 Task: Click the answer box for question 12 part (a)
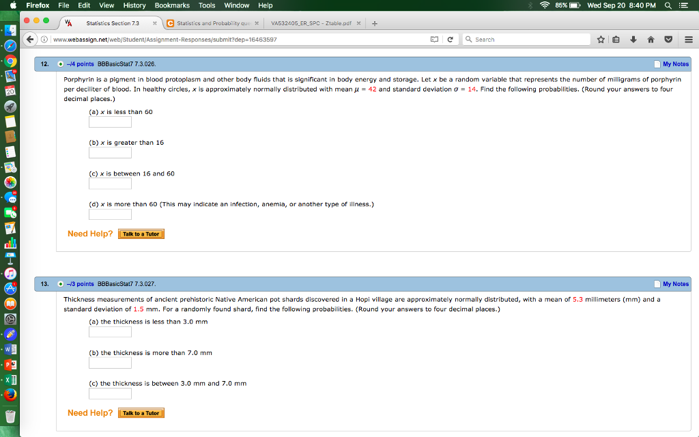coord(110,122)
